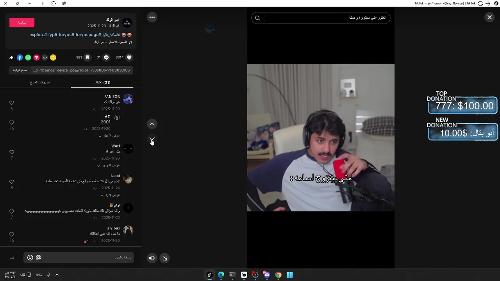Expand the 9 replies under Warf

click(108, 165)
